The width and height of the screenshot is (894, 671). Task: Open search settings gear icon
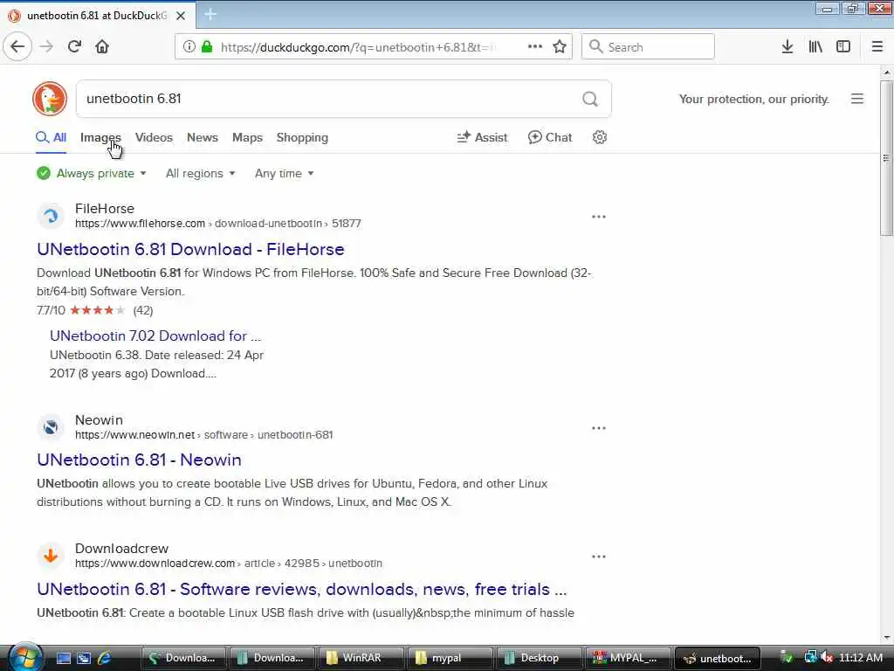click(599, 137)
